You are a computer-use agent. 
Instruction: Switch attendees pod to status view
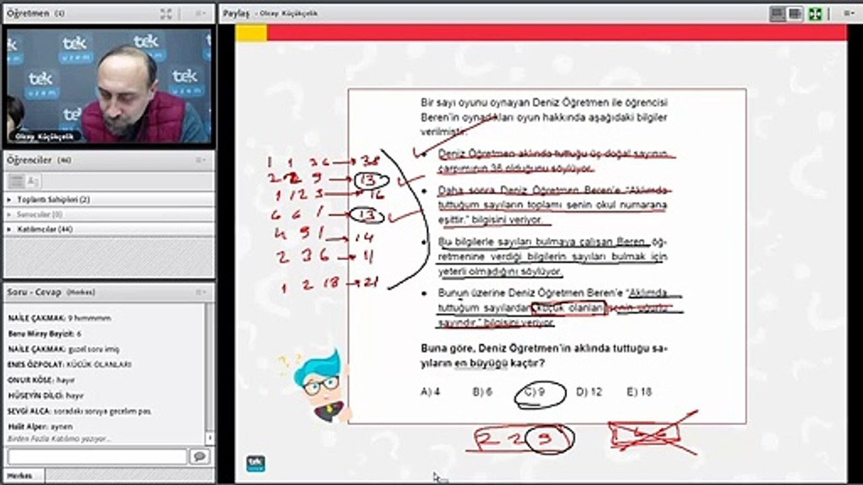[32, 181]
